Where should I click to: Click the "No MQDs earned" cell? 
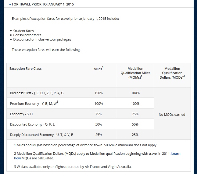172,115
